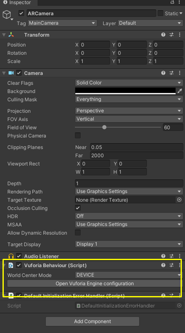Click Rotation Y field
This screenshot has width=185, height=333.
[132, 53]
